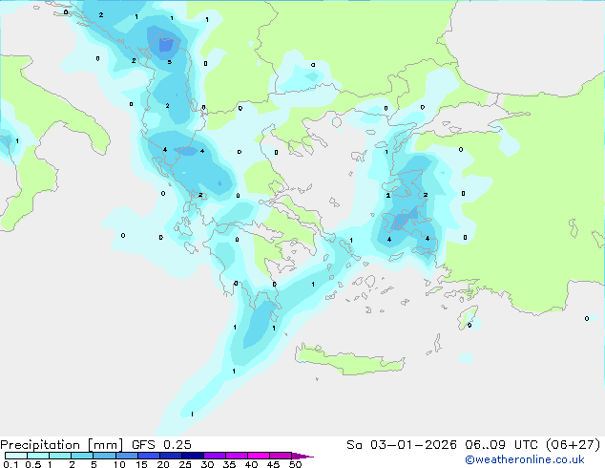Click the time range '06..09 UTC'

pos(501,445)
